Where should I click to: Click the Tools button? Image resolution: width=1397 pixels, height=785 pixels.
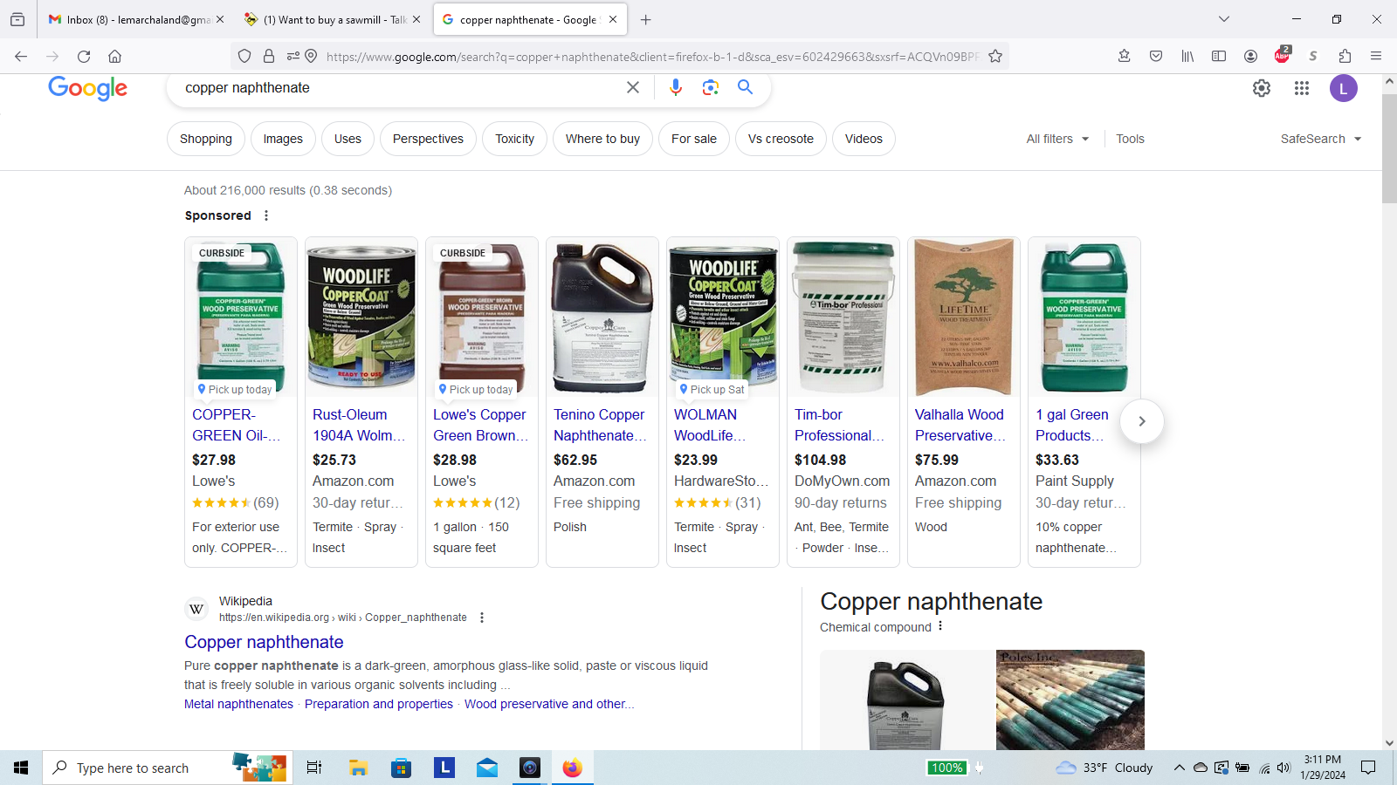pos(1130,139)
